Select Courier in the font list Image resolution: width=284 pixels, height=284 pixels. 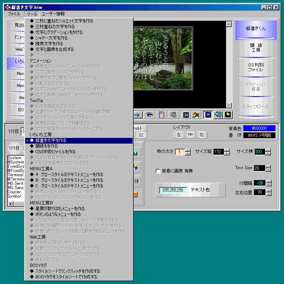(x=15, y=192)
